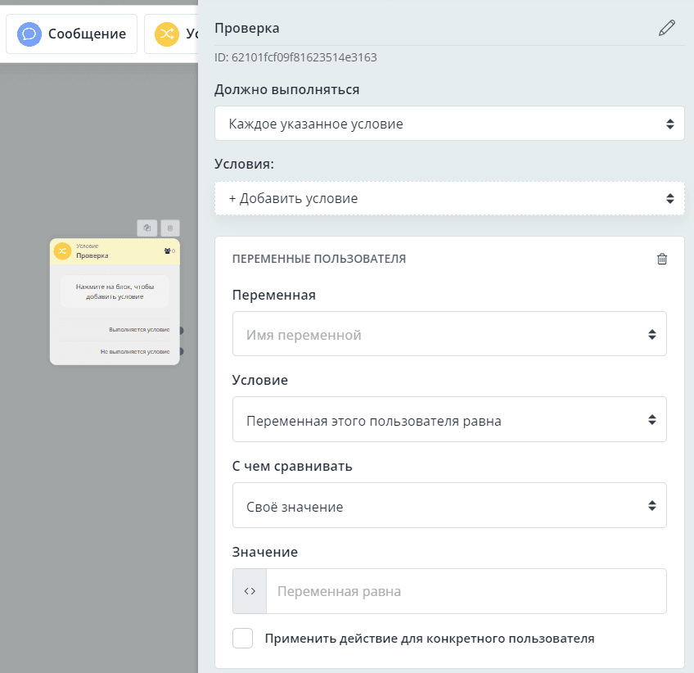Open the Своё значение comparison dropdown
694x673 pixels.
pos(449,506)
